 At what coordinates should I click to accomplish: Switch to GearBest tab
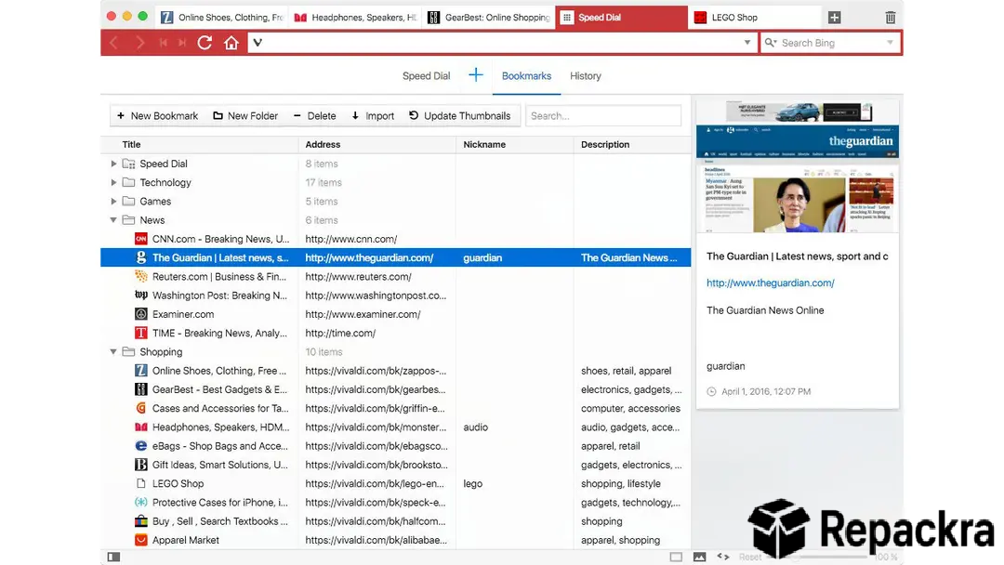coord(489,18)
